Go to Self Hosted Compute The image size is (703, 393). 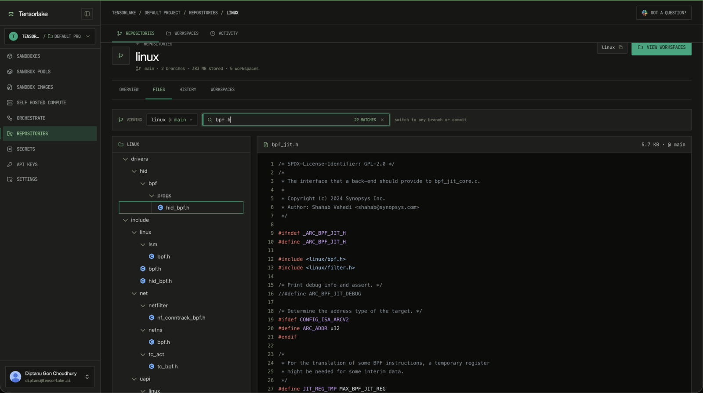50,102
